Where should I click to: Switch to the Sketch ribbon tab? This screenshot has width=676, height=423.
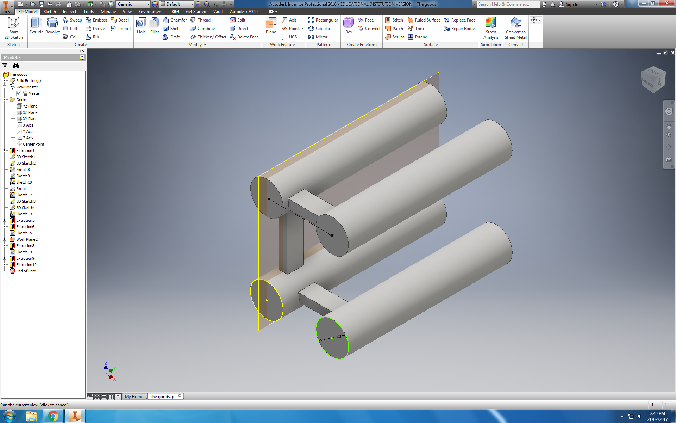[x=50, y=12]
